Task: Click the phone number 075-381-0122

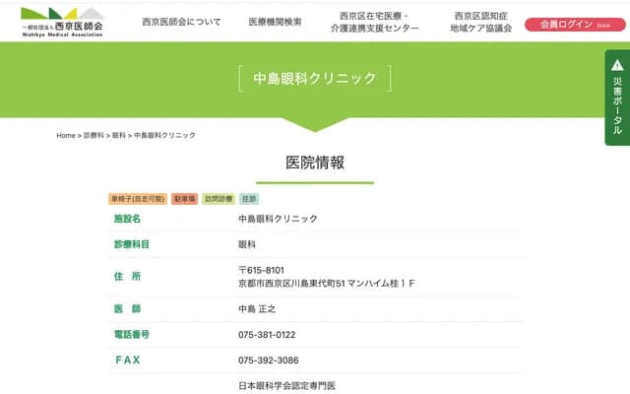Action: click(x=267, y=335)
